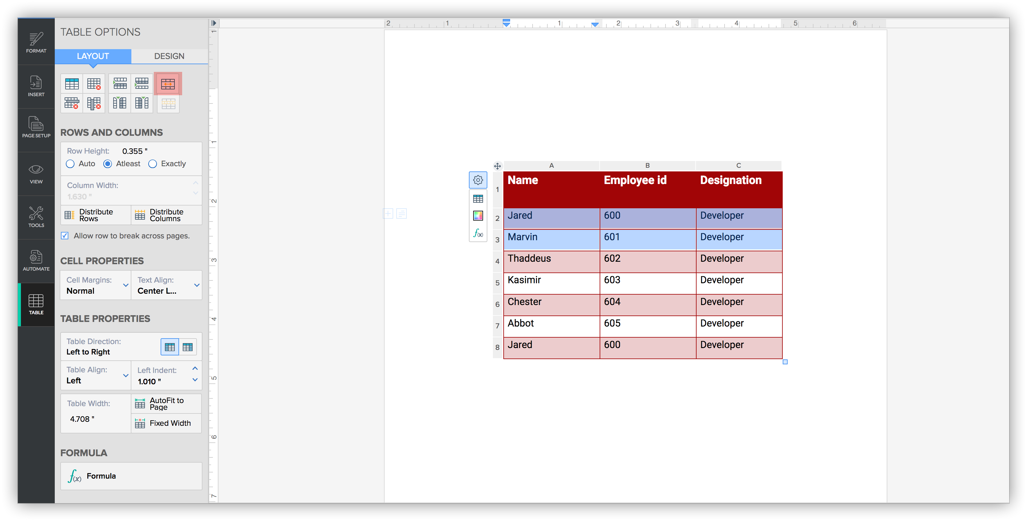
Task: Insert a row above using the icon
Action: (120, 84)
